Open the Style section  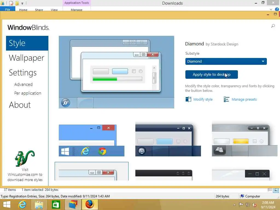click(27, 43)
